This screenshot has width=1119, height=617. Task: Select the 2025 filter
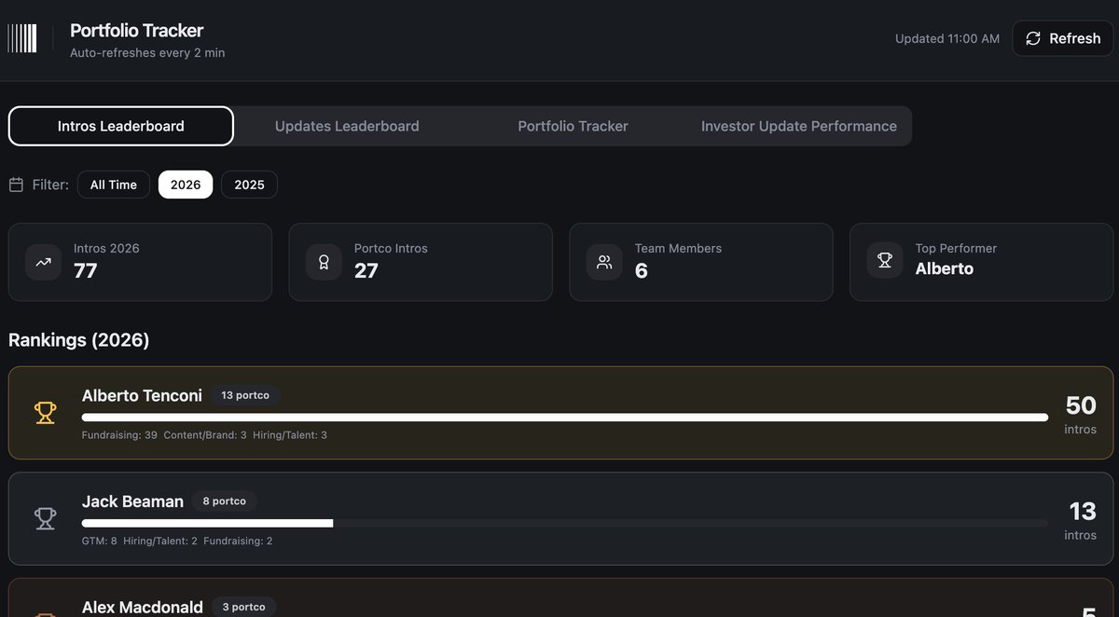pyautogui.click(x=249, y=185)
